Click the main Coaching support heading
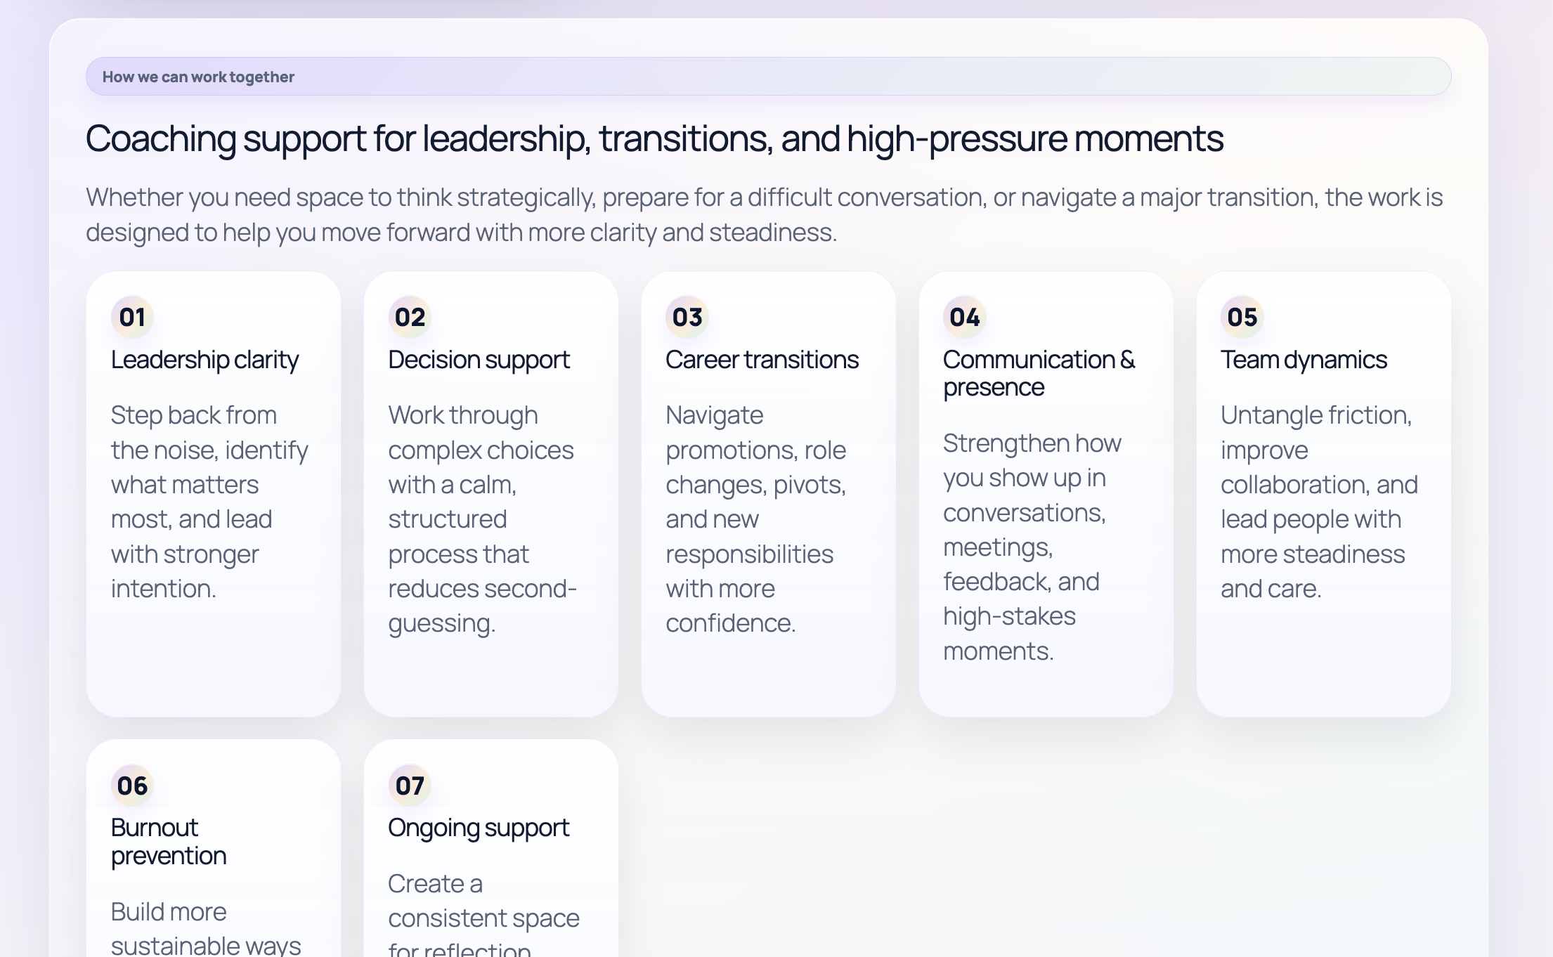The image size is (1553, 957). pos(654,138)
